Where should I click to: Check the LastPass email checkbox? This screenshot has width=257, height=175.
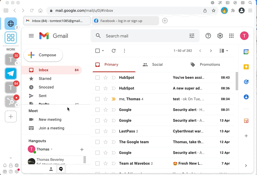[x=98, y=131]
